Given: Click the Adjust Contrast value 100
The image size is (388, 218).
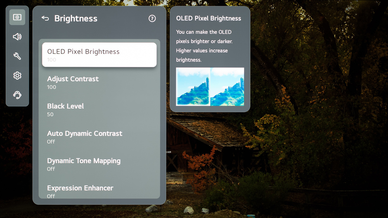Looking at the screenshot, I should tap(52, 87).
